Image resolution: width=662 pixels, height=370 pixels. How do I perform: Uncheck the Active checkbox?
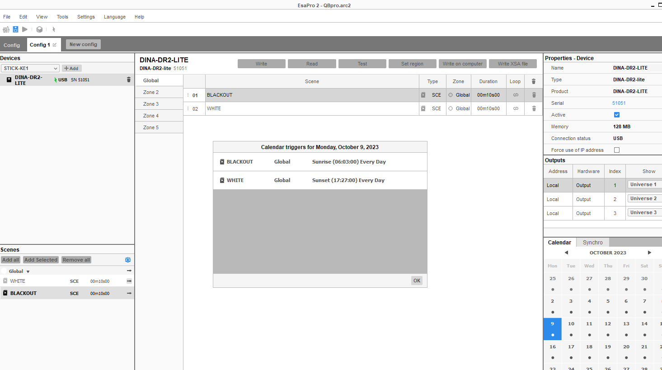[617, 115]
